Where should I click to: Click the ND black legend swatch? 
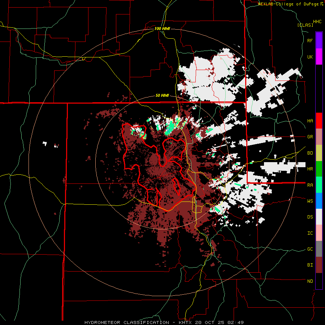[319, 281]
